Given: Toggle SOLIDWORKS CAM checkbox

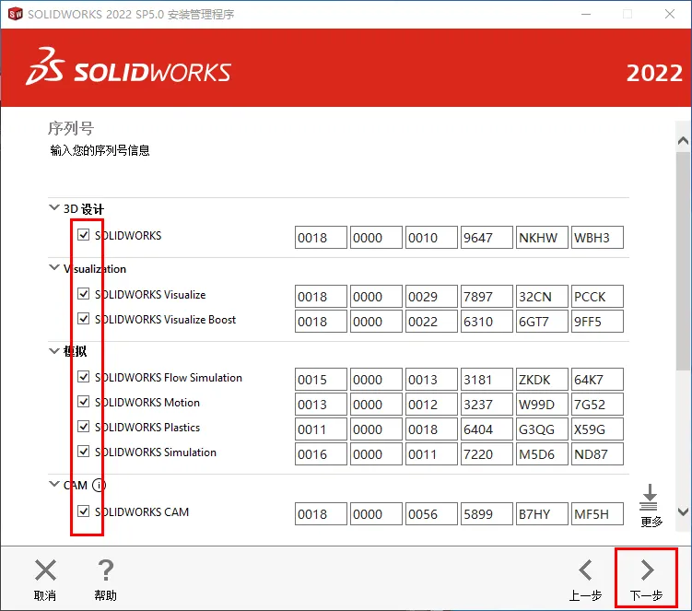Looking at the screenshot, I should coord(84,511).
